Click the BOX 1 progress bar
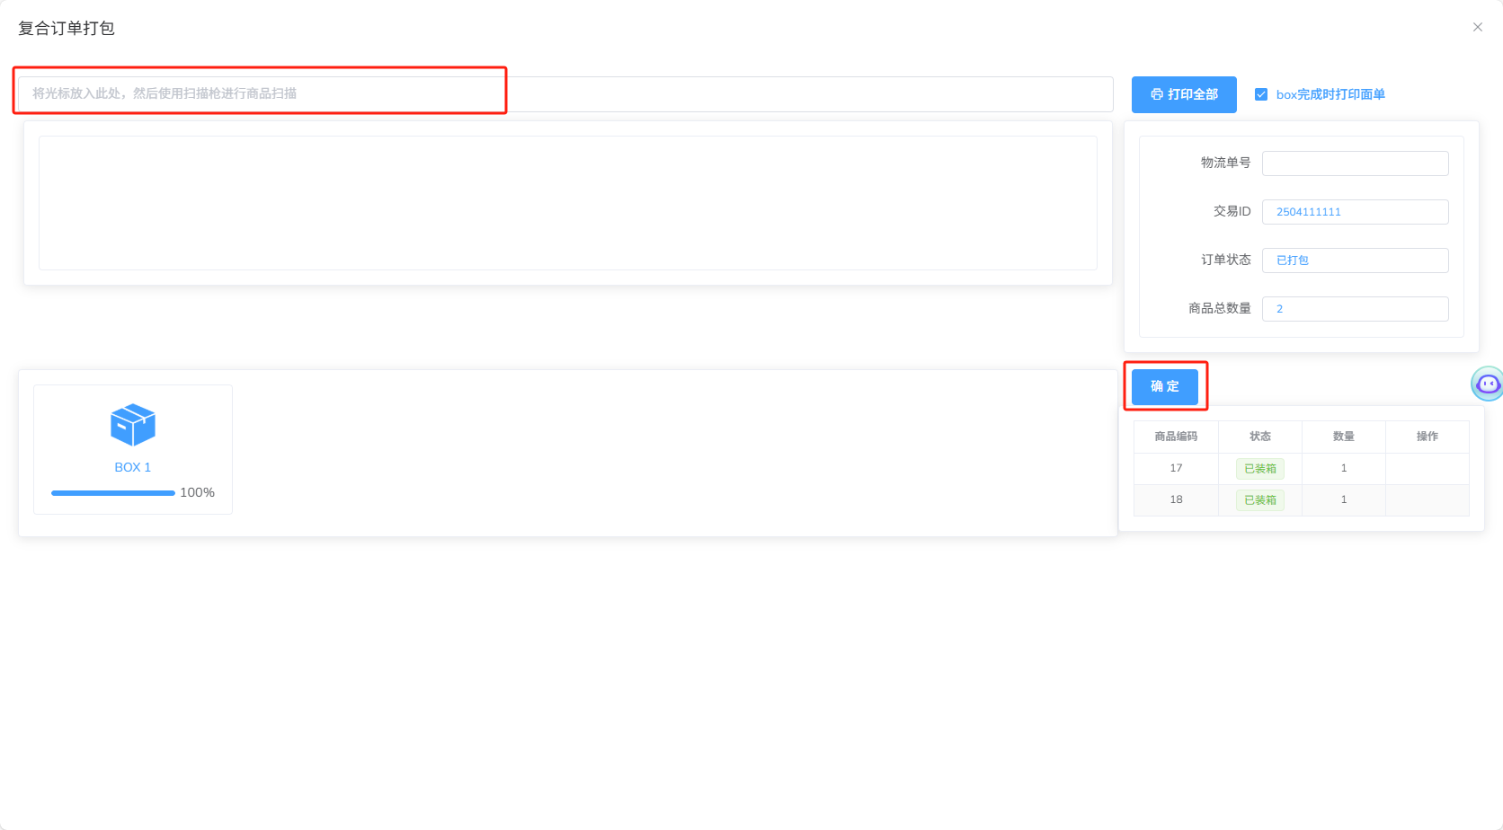1503x830 pixels. pyautogui.click(x=113, y=492)
